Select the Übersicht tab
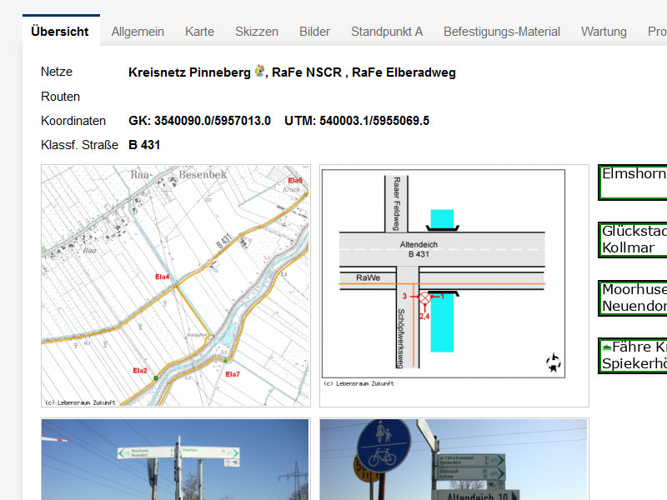This screenshot has width=667, height=500. click(60, 32)
